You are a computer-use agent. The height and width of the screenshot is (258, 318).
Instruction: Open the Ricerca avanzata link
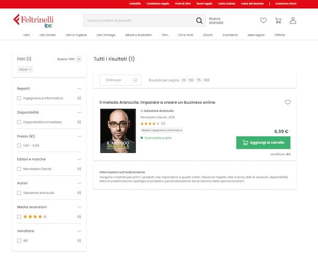click(216, 20)
